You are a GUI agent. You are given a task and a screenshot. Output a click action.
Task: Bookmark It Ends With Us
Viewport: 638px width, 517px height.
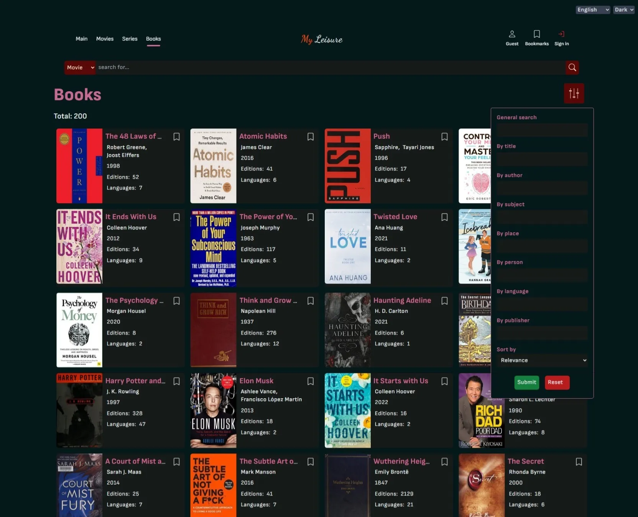(176, 217)
